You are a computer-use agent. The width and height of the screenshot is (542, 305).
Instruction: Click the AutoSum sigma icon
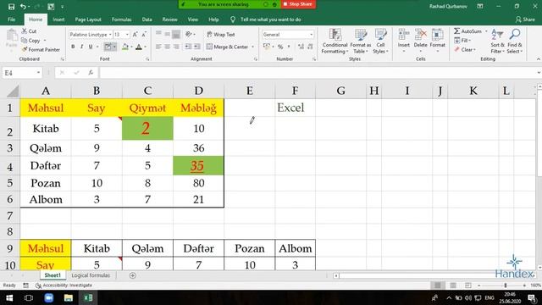point(457,31)
